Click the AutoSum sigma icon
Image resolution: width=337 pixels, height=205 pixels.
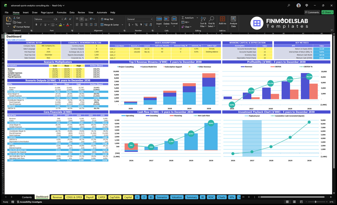click(183, 18)
